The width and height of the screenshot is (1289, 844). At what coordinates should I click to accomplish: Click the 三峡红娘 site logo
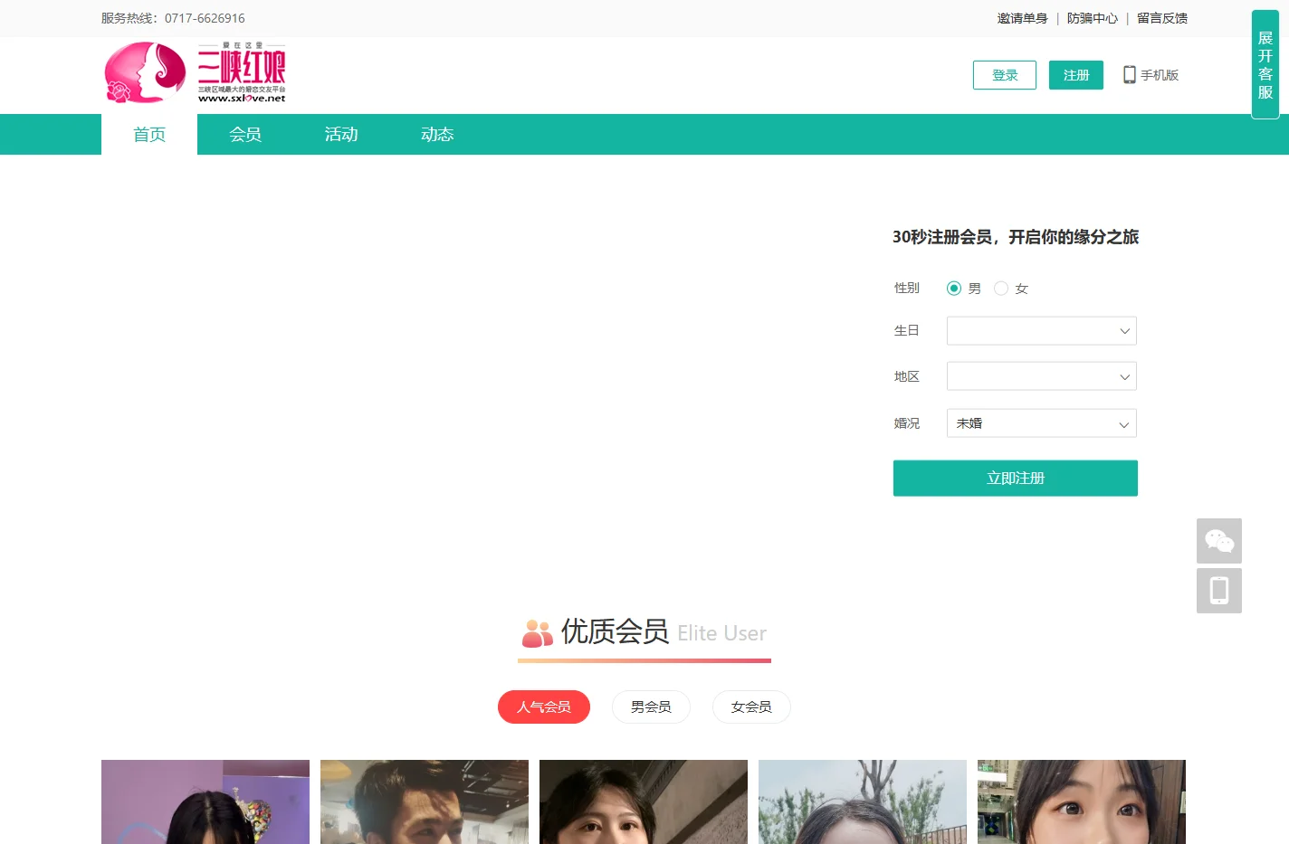click(195, 72)
